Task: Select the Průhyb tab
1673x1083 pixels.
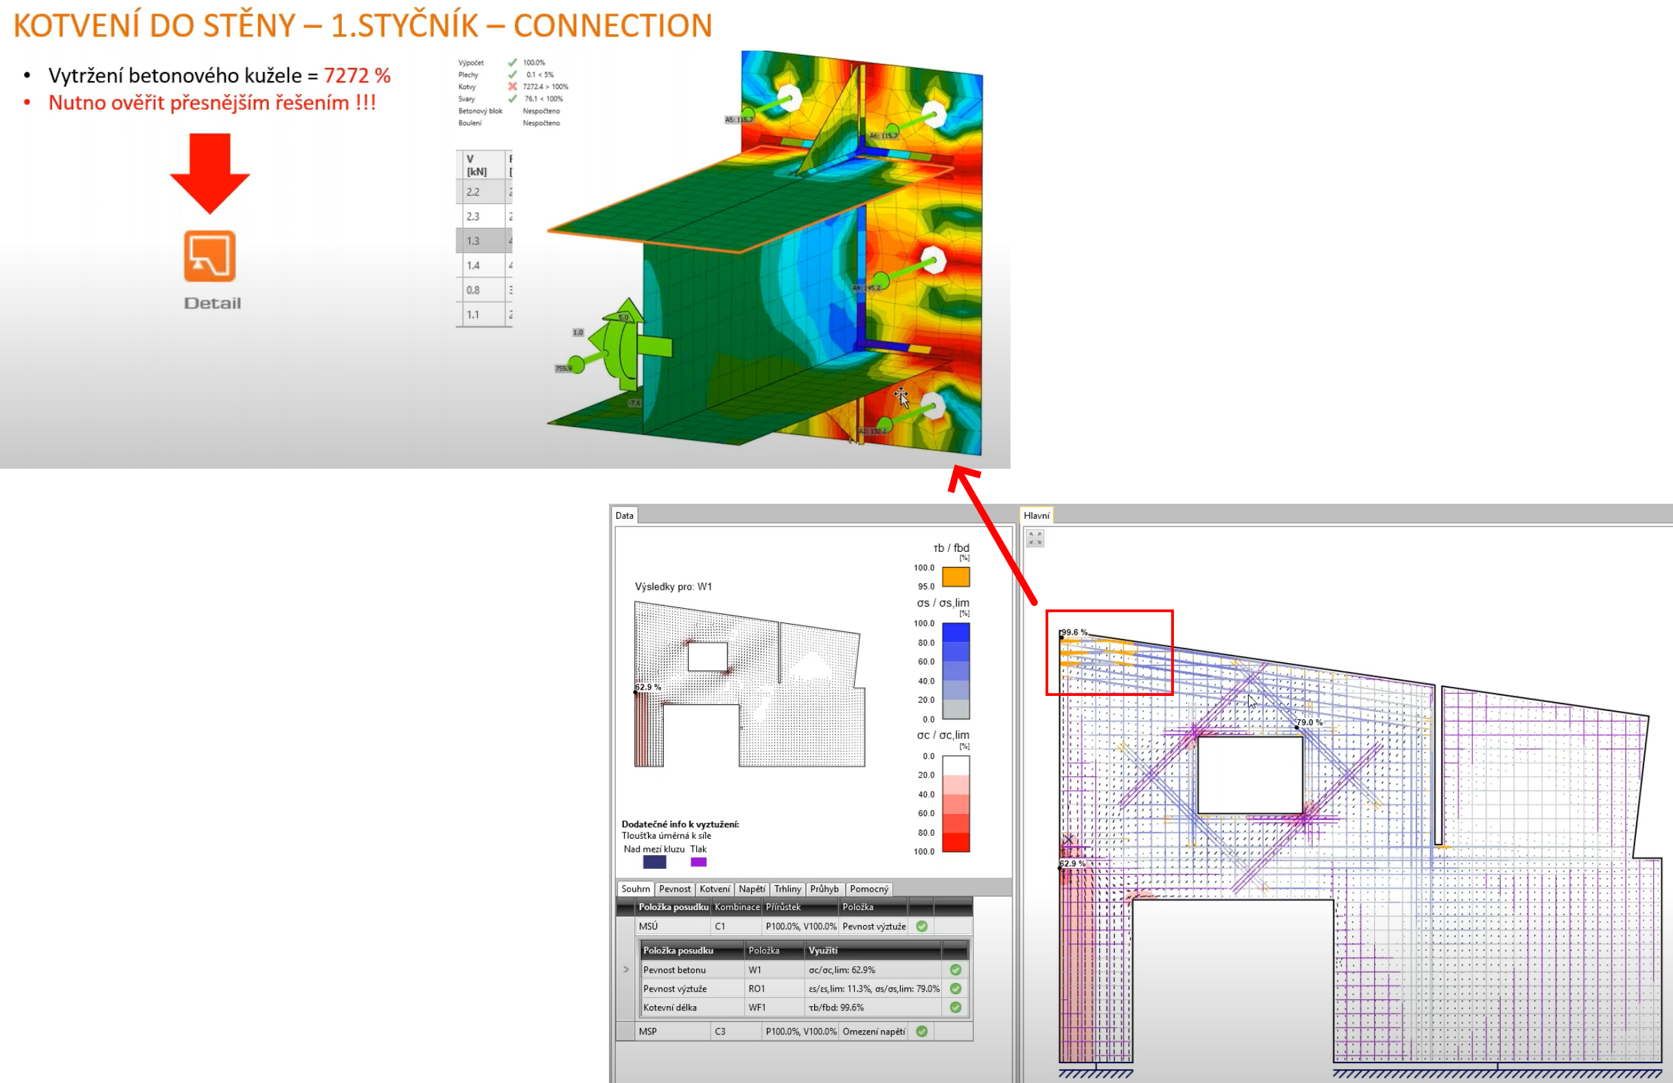Action: click(824, 889)
